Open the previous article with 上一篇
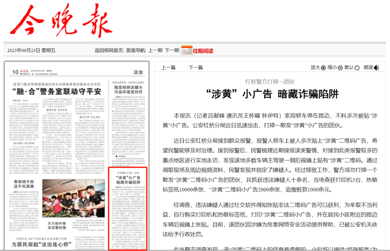Viewport: 390px width, 251px height. click(169, 67)
